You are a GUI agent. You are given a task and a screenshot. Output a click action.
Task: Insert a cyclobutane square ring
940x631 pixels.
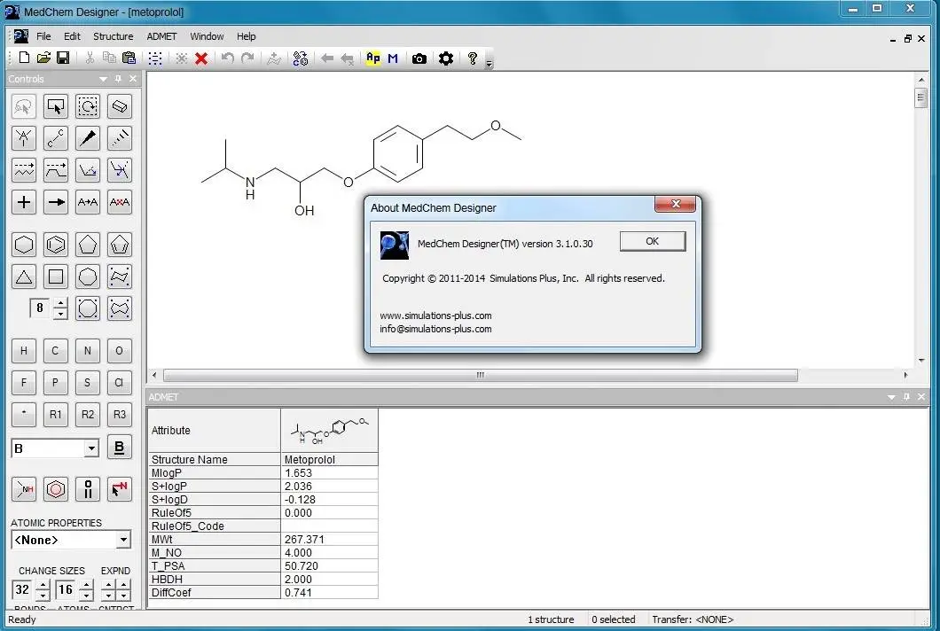click(56, 277)
